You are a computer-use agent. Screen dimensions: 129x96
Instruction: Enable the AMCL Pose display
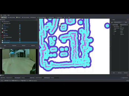tap(20, 35)
